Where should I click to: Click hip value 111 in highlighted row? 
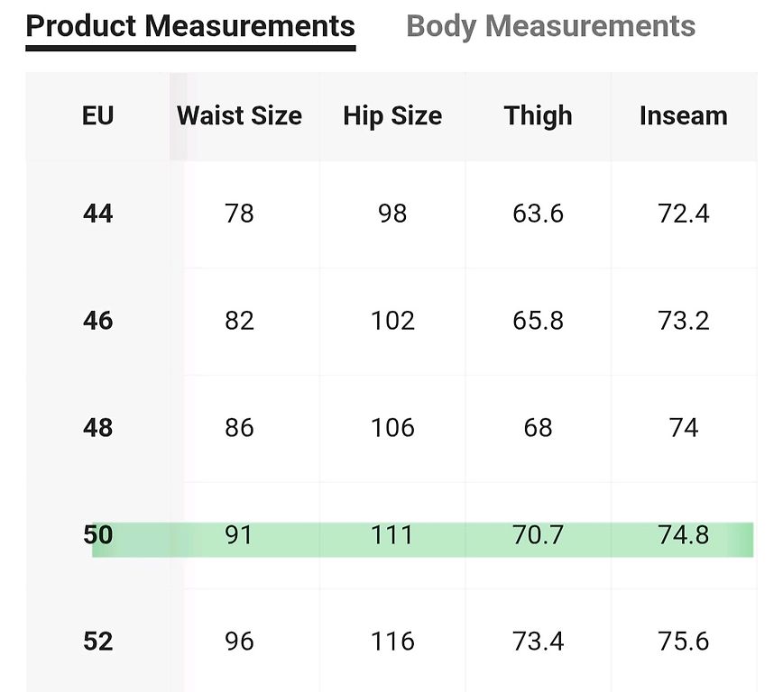(x=392, y=535)
